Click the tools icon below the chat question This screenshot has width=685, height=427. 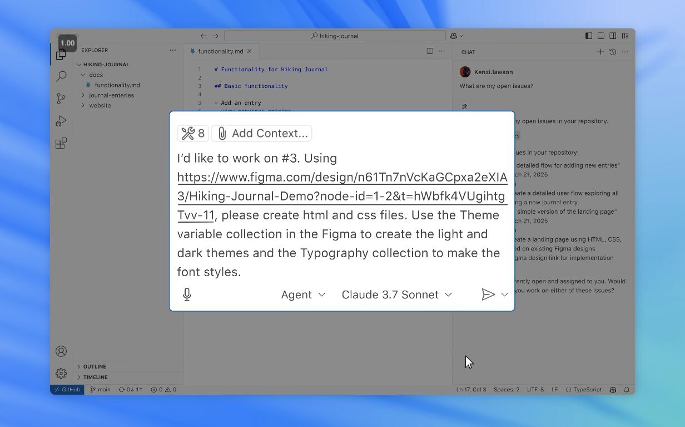click(x=464, y=106)
